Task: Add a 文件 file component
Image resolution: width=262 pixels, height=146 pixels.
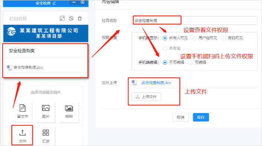Action: pyautogui.click(x=22, y=136)
